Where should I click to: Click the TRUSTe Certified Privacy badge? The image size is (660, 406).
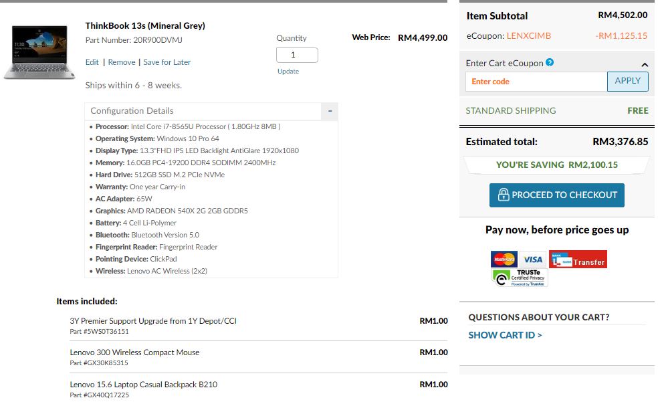click(520, 278)
